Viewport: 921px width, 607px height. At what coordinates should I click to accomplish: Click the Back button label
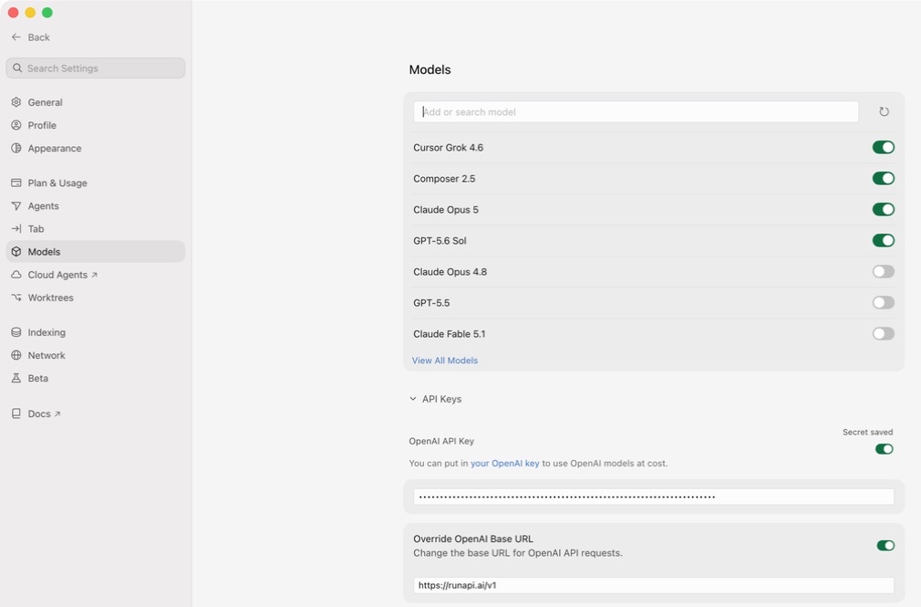pos(39,37)
